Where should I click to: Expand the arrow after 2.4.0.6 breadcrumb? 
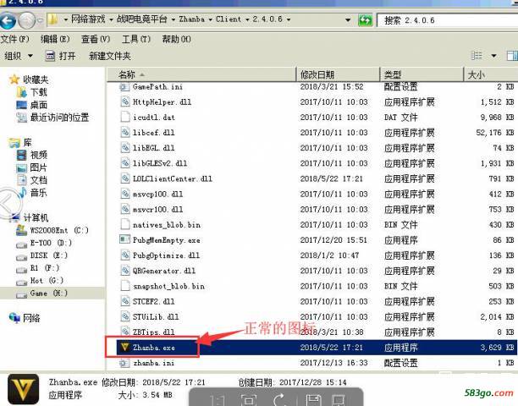tap(289, 19)
